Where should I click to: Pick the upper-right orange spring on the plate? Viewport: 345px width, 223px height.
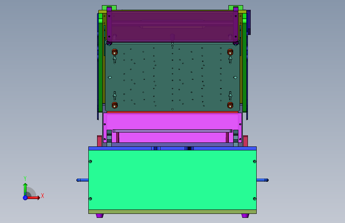(x=230, y=52)
